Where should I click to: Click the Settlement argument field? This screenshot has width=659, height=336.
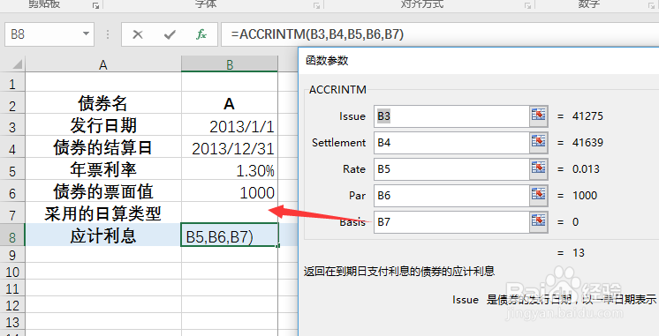point(451,143)
